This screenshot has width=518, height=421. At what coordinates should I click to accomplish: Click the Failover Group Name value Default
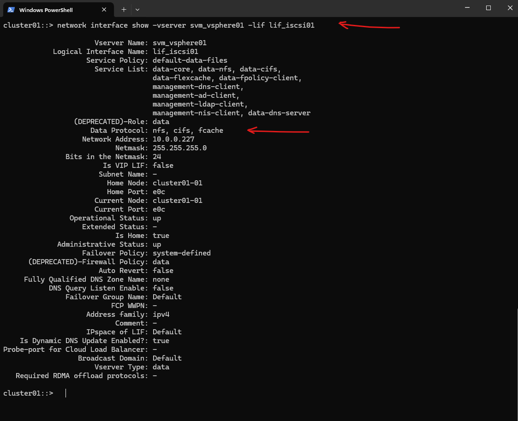coord(167,297)
